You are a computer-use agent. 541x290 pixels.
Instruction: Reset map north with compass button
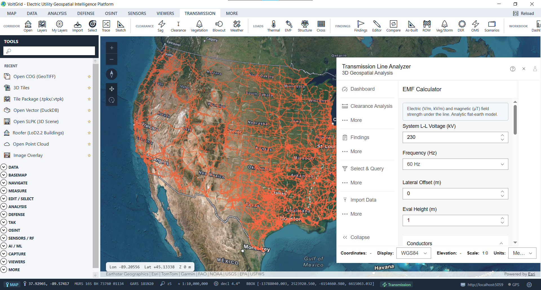112,74
